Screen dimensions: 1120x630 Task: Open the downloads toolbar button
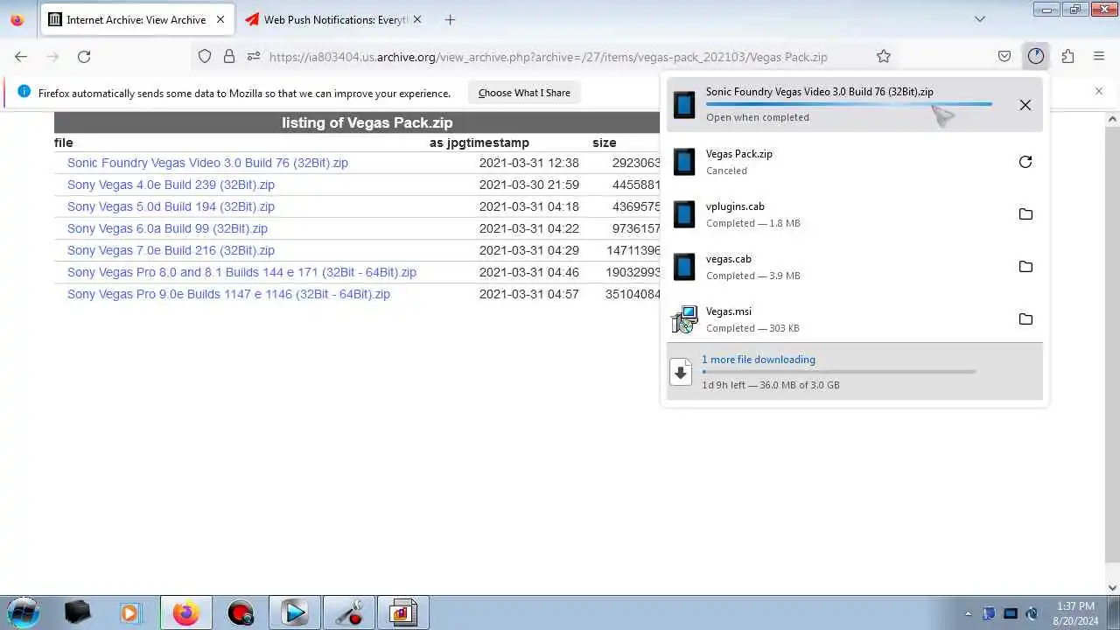pyautogui.click(x=1036, y=56)
